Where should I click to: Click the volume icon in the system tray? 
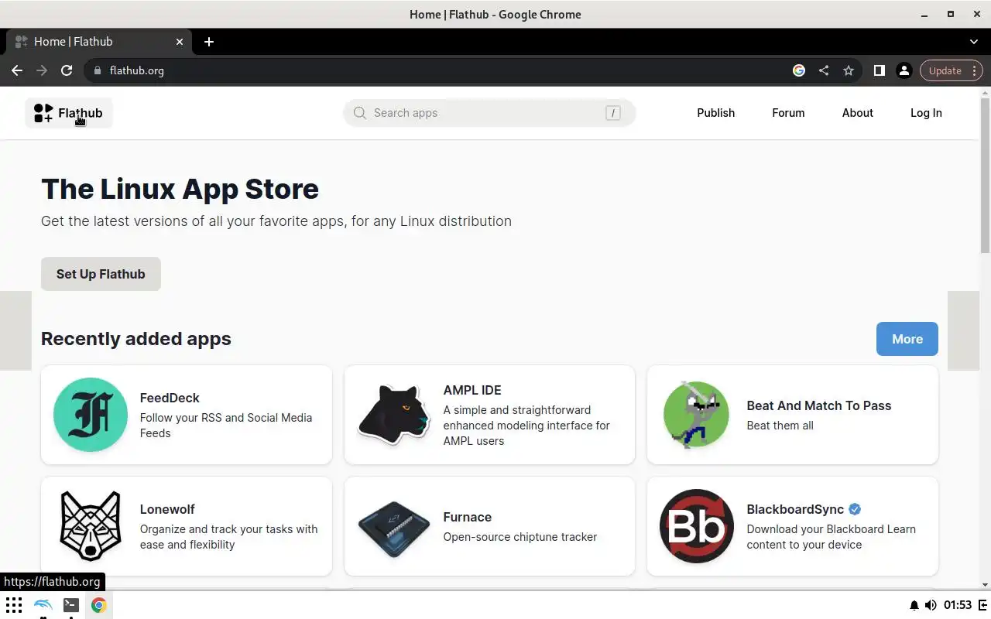pyautogui.click(x=931, y=605)
